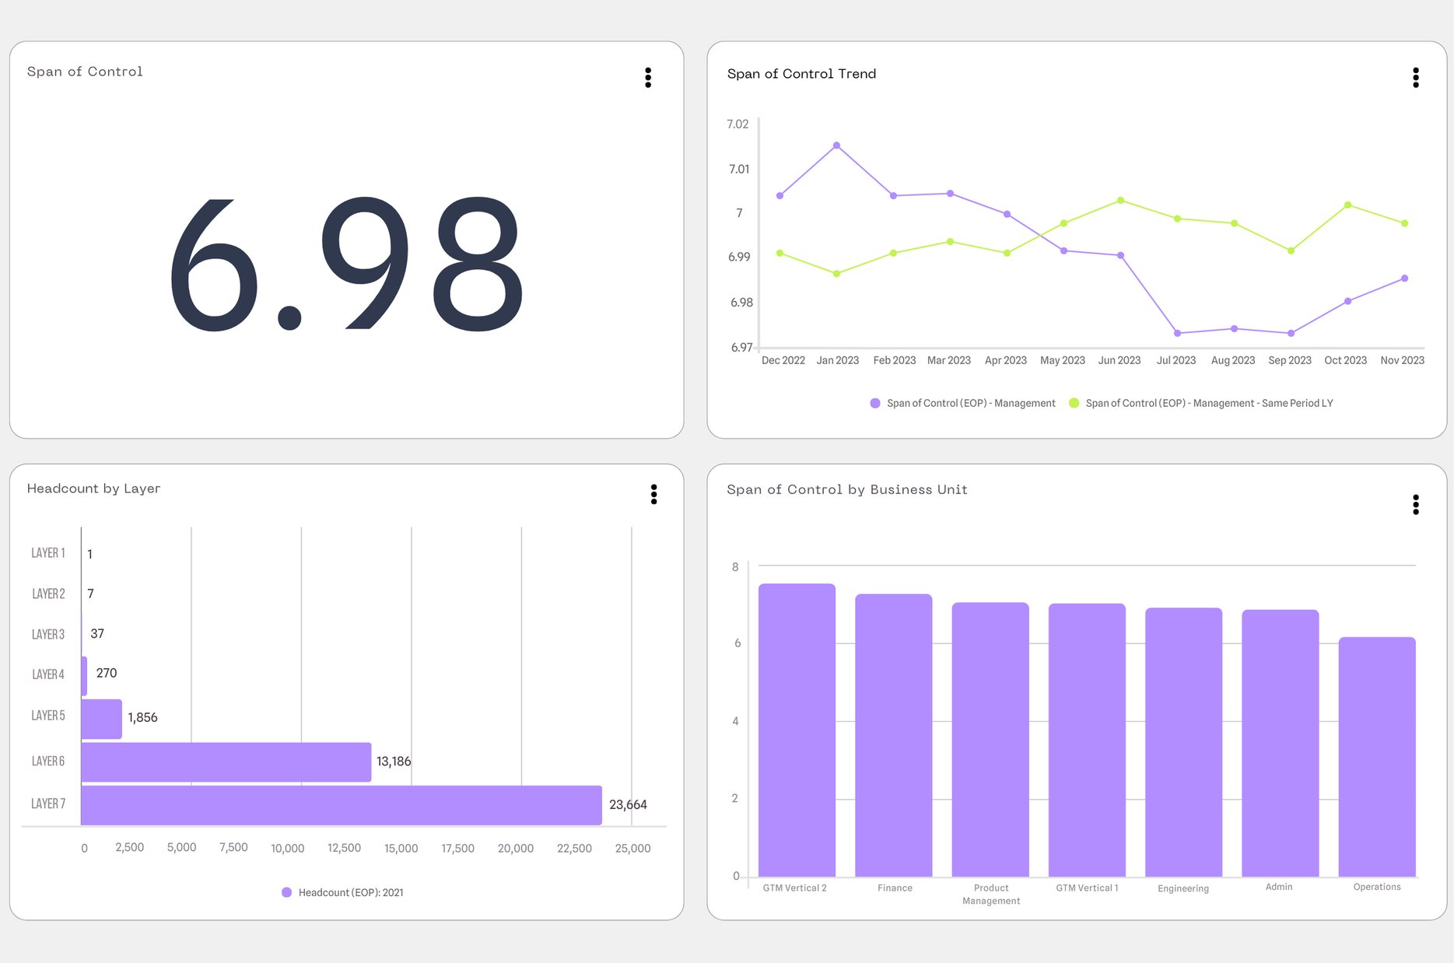Click the Jan 2023 purple data point

tap(837, 145)
